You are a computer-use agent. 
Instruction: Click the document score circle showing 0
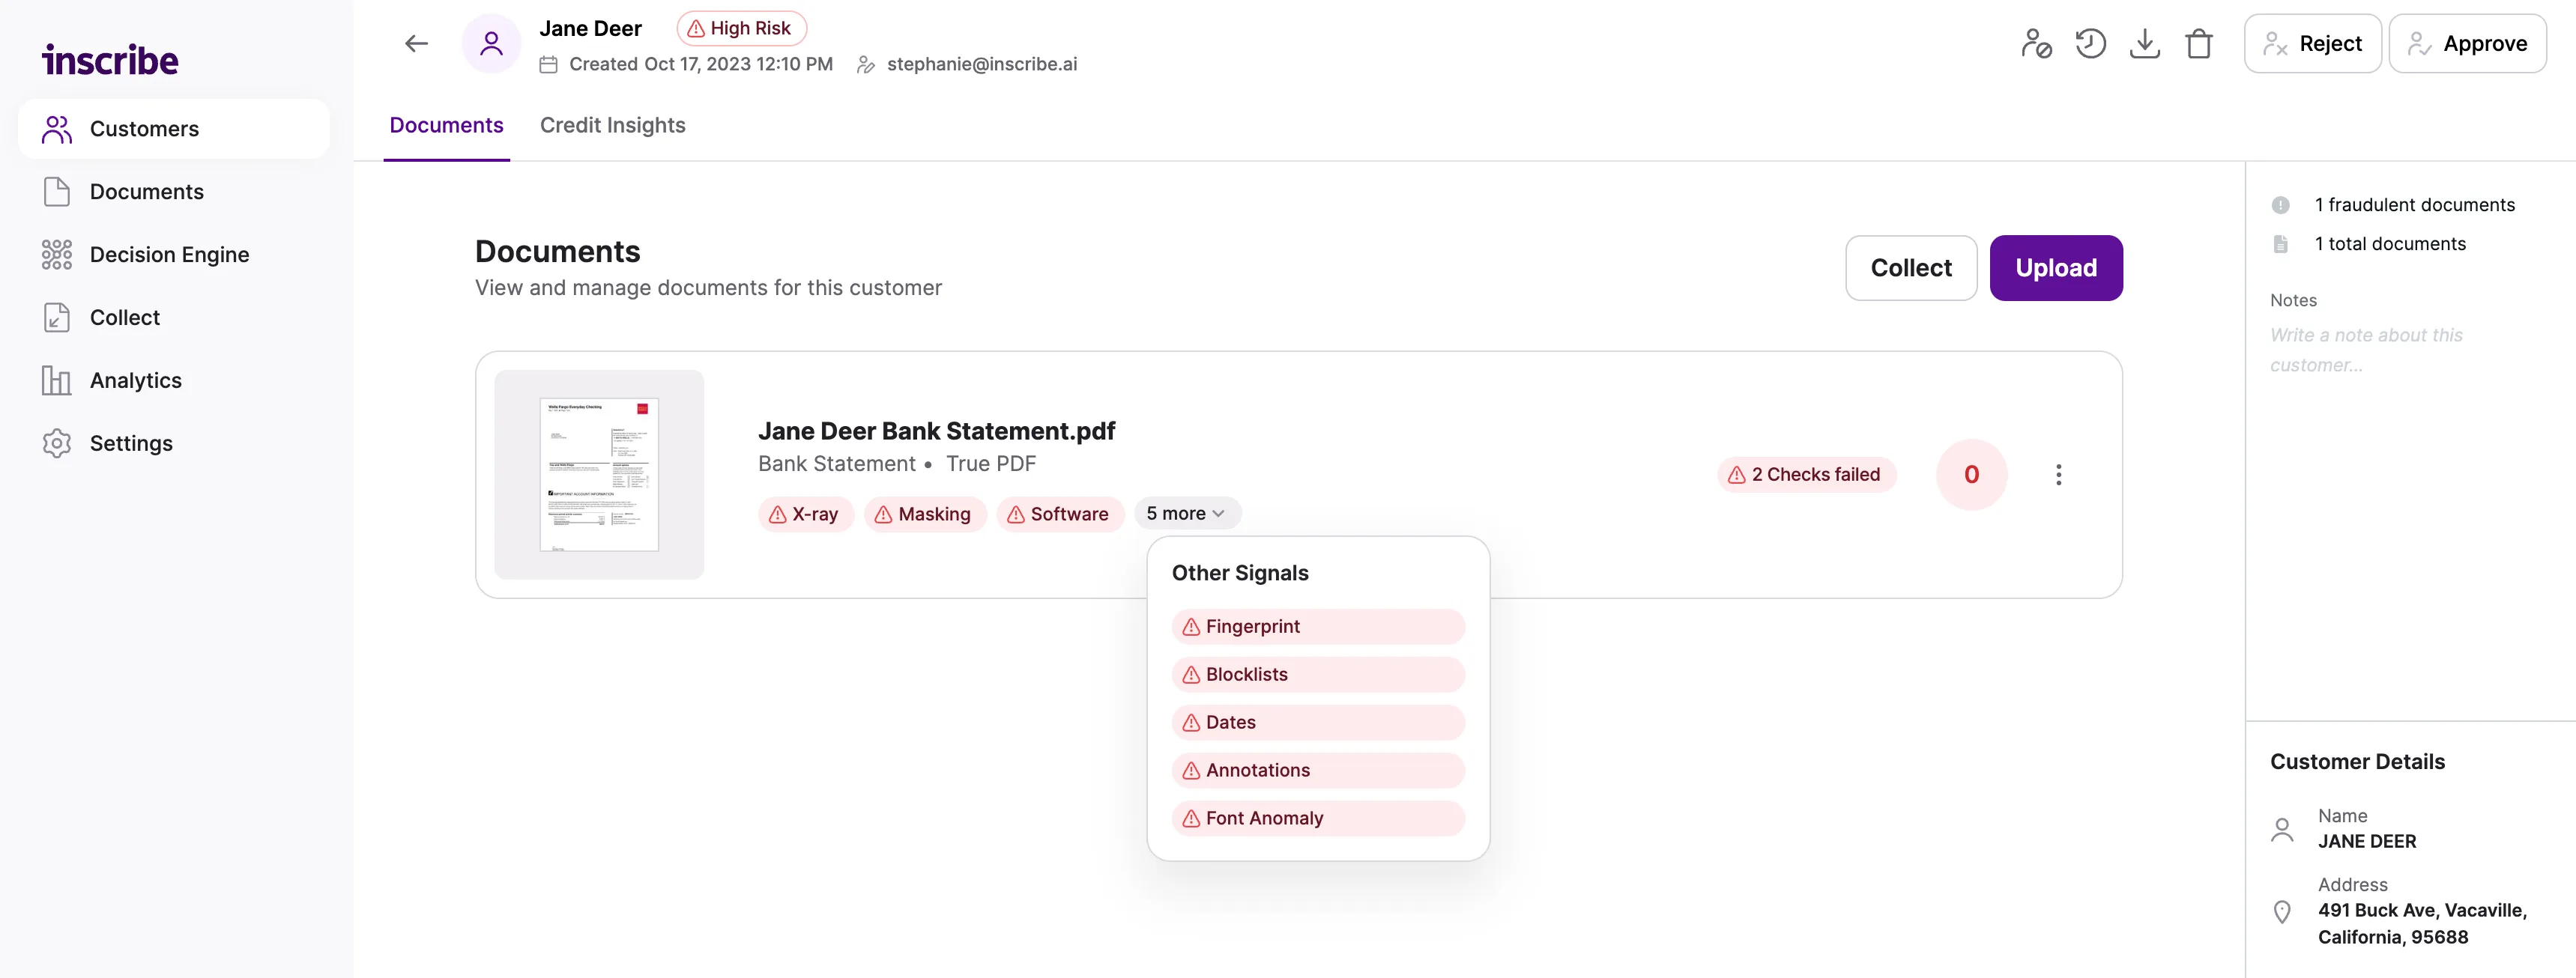(1971, 475)
